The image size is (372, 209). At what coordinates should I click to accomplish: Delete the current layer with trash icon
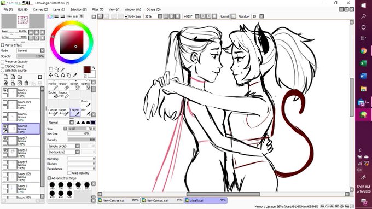tap(27, 83)
